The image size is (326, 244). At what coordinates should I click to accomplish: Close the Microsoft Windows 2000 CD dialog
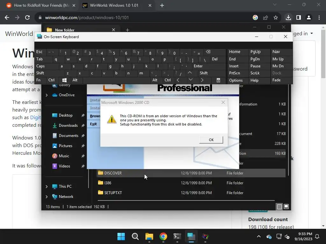pyautogui.click(x=223, y=102)
